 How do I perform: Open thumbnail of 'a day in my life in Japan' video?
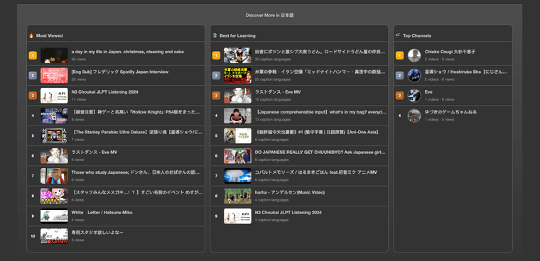[x=54, y=55]
